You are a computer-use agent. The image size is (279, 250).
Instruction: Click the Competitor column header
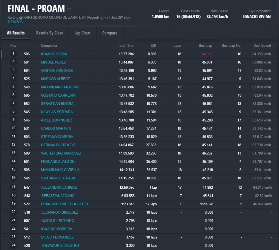click(49, 46)
